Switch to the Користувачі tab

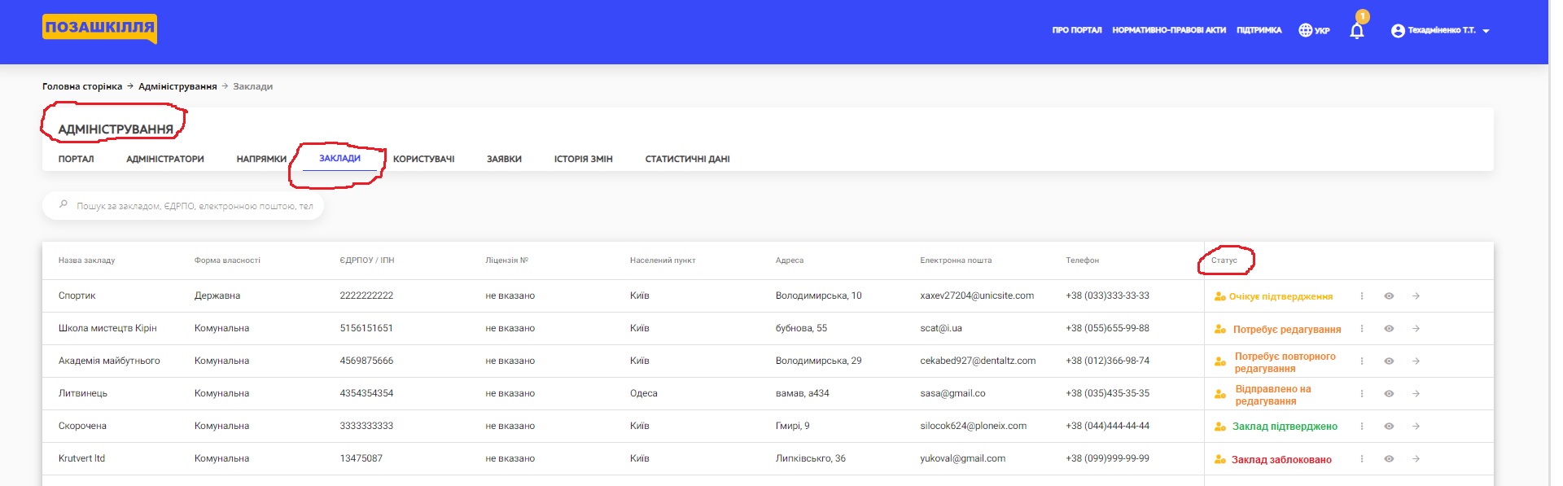click(423, 160)
